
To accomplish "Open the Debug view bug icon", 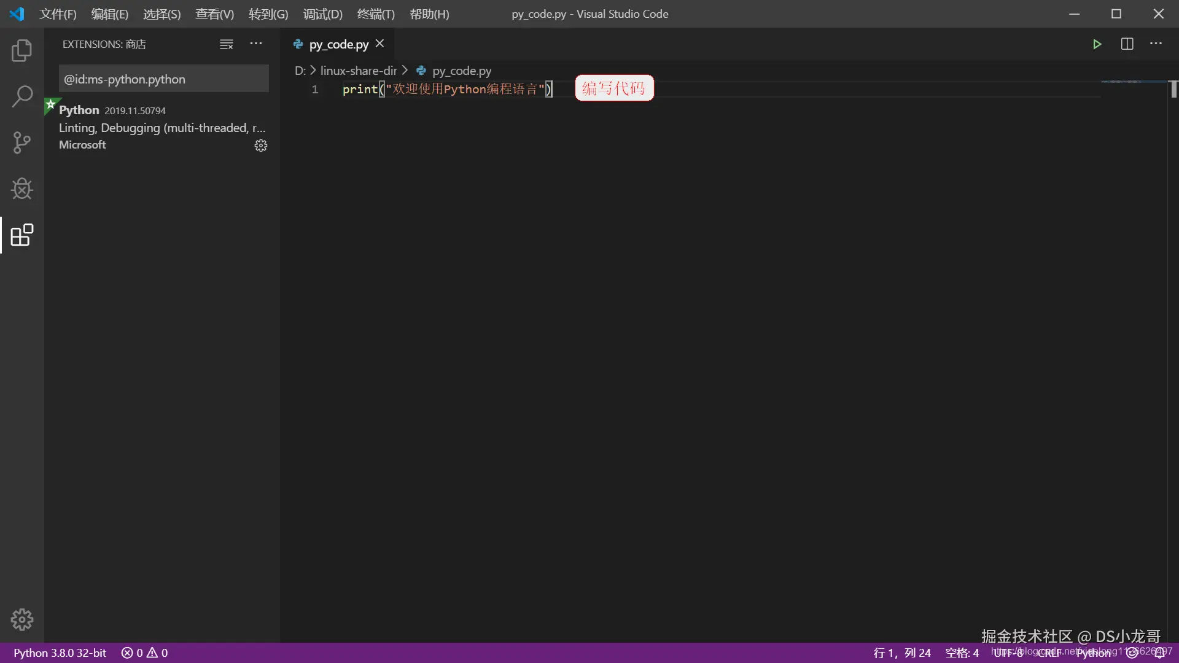I will click(x=22, y=189).
